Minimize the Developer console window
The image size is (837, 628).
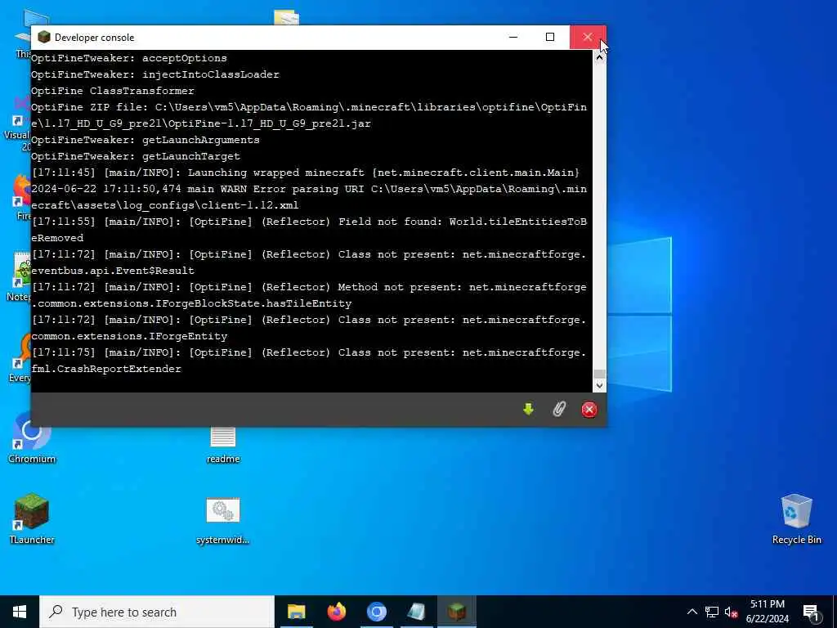click(513, 37)
